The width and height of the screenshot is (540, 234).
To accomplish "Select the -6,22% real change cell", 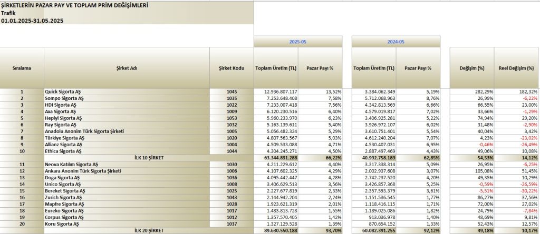I will click(x=516, y=98).
